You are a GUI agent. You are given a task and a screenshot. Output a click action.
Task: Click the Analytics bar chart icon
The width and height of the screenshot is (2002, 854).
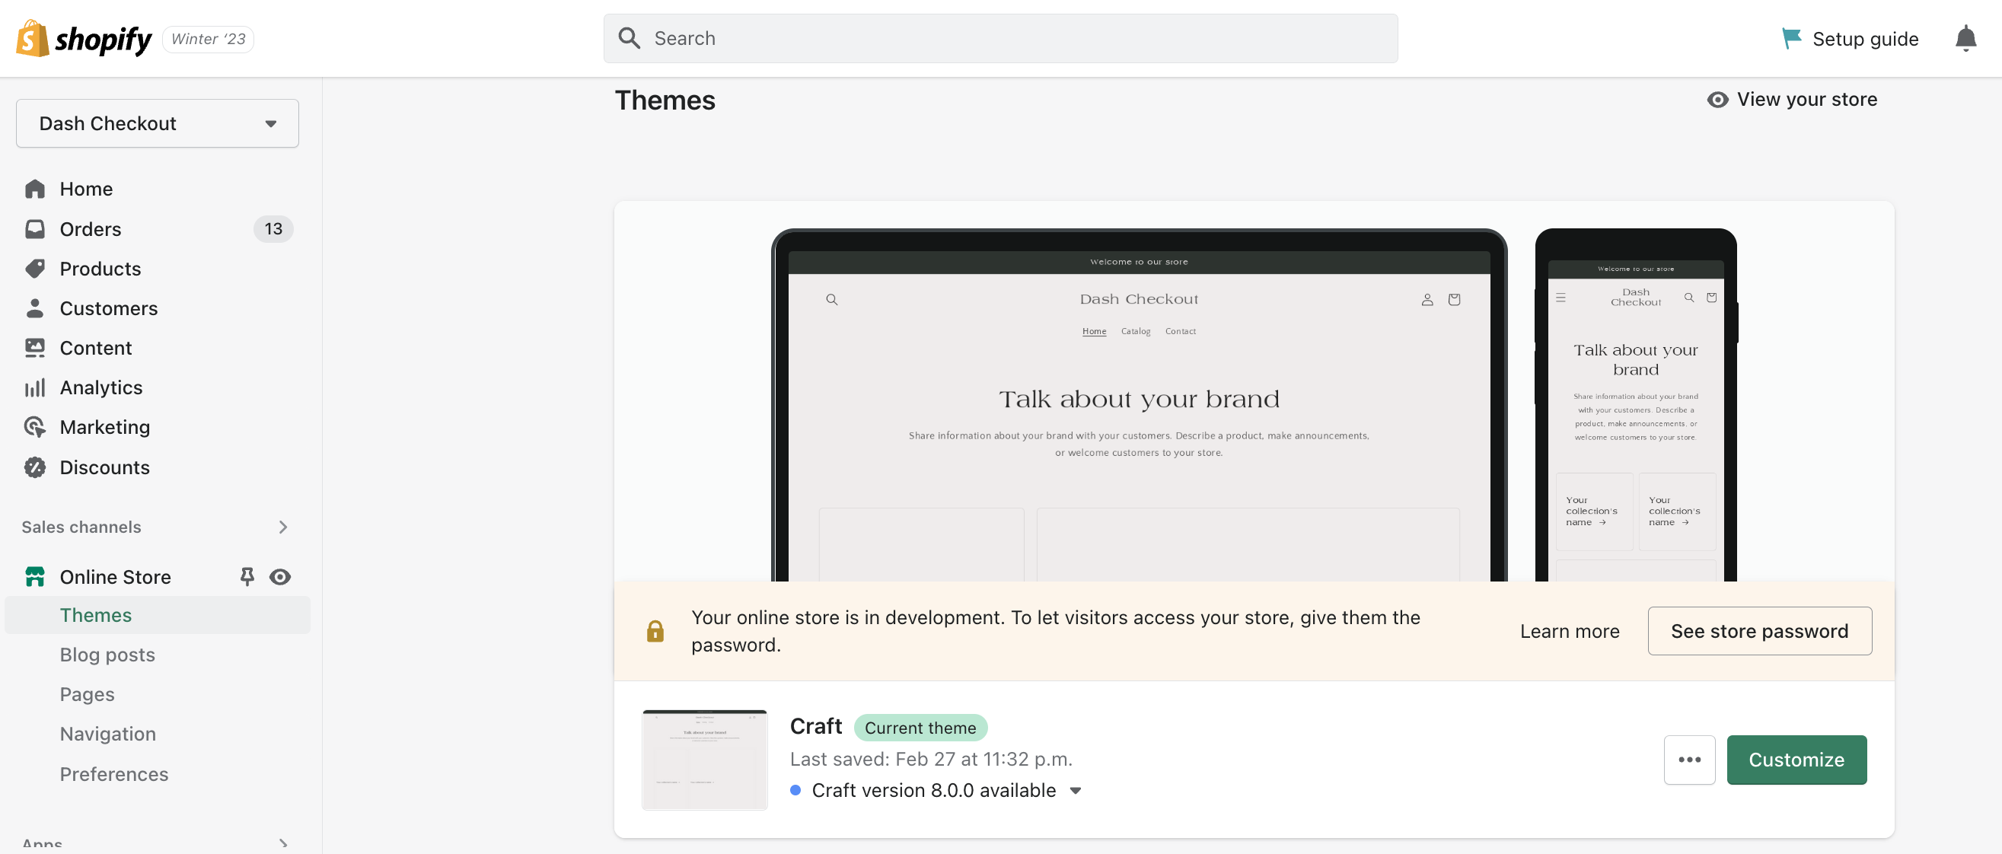point(35,387)
